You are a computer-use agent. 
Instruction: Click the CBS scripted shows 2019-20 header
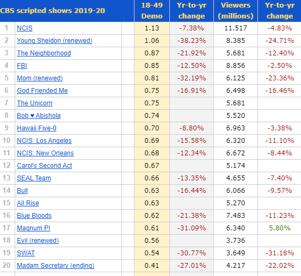point(53,10)
